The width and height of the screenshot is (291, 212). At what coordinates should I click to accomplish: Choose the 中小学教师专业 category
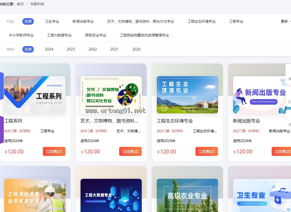21,35
